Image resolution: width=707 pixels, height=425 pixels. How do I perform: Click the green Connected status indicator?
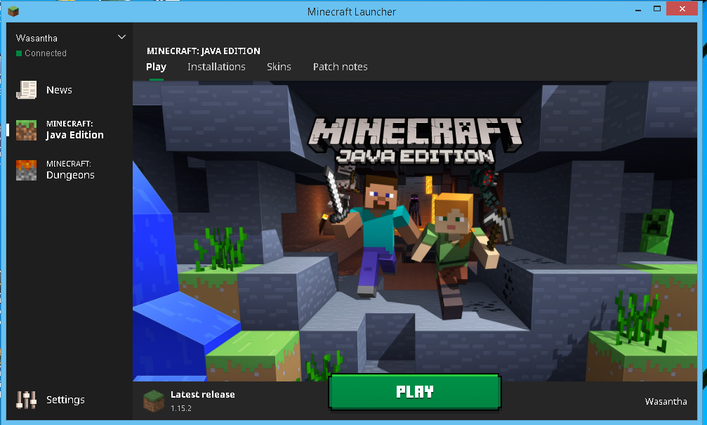point(19,53)
